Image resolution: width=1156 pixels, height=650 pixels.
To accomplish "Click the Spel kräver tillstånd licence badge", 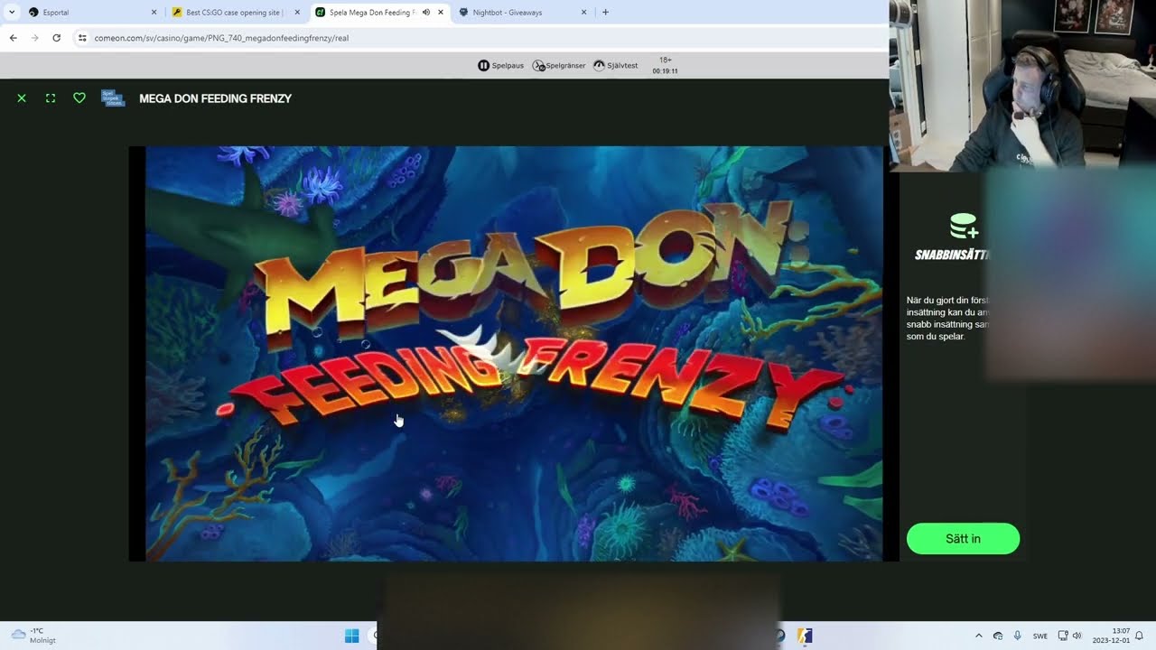I will click(x=113, y=98).
